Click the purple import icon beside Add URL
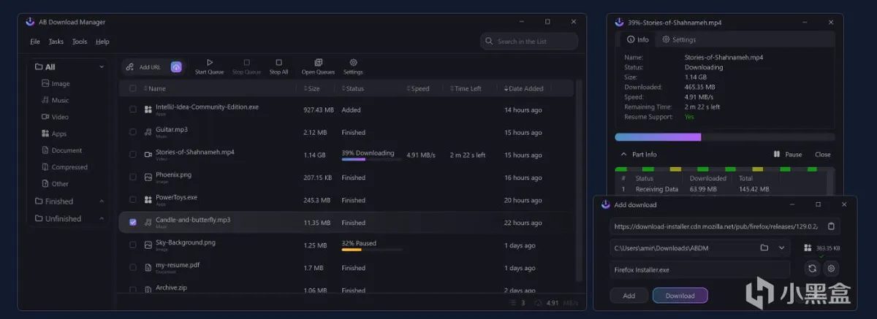The width and height of the screenshot is (877, 319). click(176, 67)
